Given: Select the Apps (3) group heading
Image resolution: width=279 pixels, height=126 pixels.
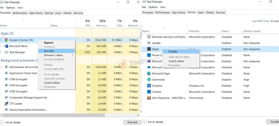Looking at the screenshot, I should (x=7, y=33).
